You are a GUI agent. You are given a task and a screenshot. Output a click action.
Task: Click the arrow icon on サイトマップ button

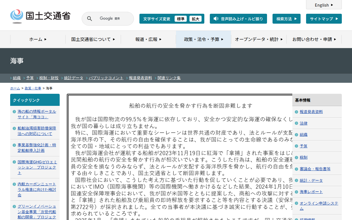coord(337,19)
